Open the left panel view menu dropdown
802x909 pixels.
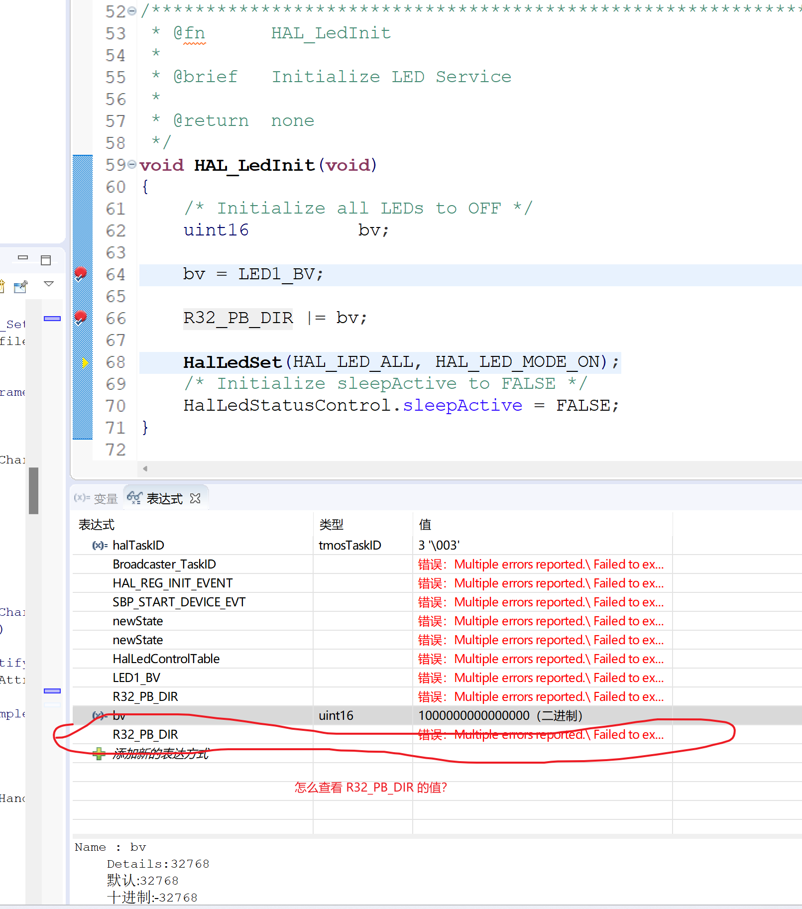pos(48,284)
